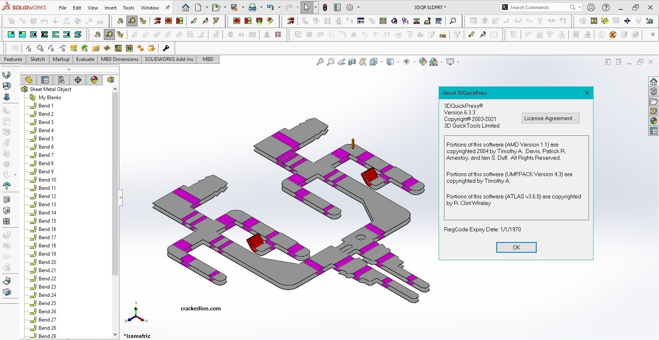The width and height of the screenshot is (659, 340).
Task: Open the Select tool dropdown arrow
Action: click(x=315, y=7)
